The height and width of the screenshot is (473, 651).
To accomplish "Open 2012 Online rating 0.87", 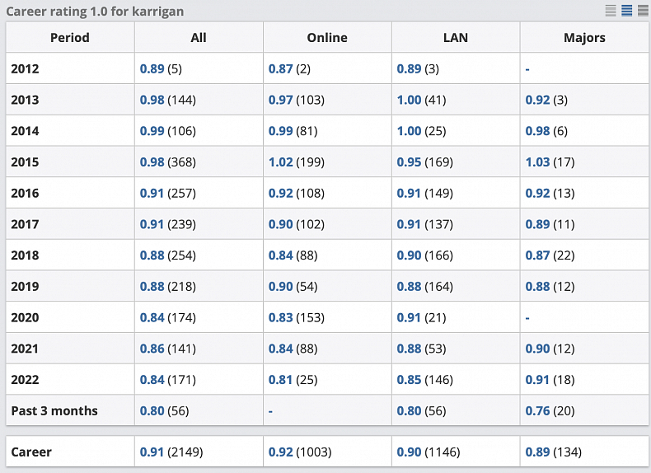I will click(280, 69).
